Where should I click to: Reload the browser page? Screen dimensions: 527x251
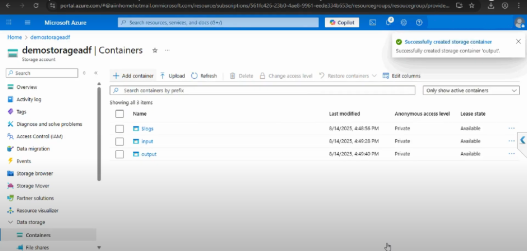click(36, 6)
